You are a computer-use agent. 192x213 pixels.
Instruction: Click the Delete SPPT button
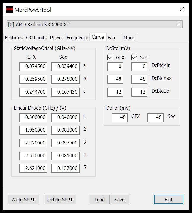point(60,200)
